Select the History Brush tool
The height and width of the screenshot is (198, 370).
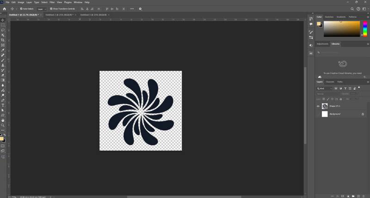3,70
